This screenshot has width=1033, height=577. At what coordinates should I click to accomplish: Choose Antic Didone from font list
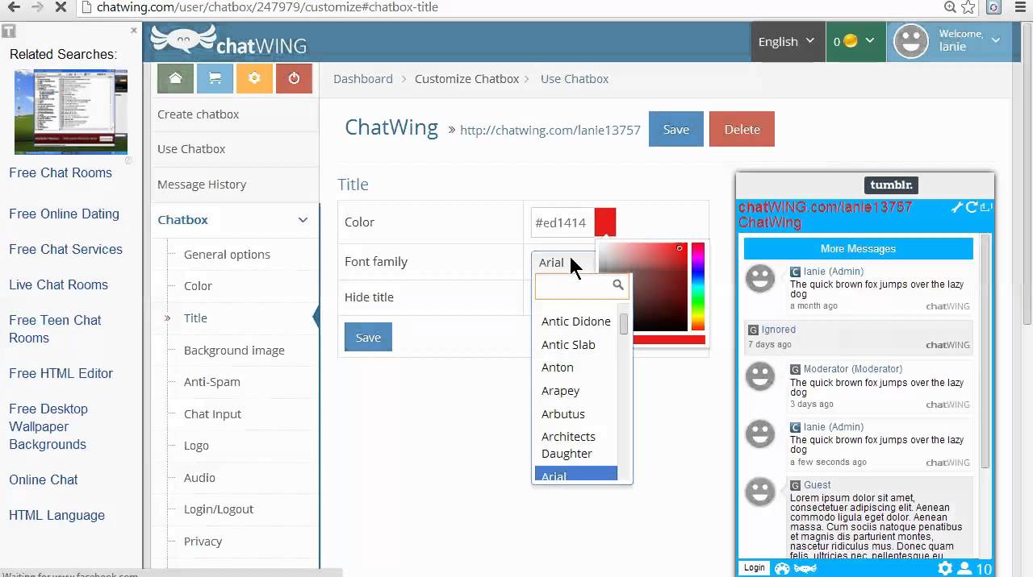576,321
